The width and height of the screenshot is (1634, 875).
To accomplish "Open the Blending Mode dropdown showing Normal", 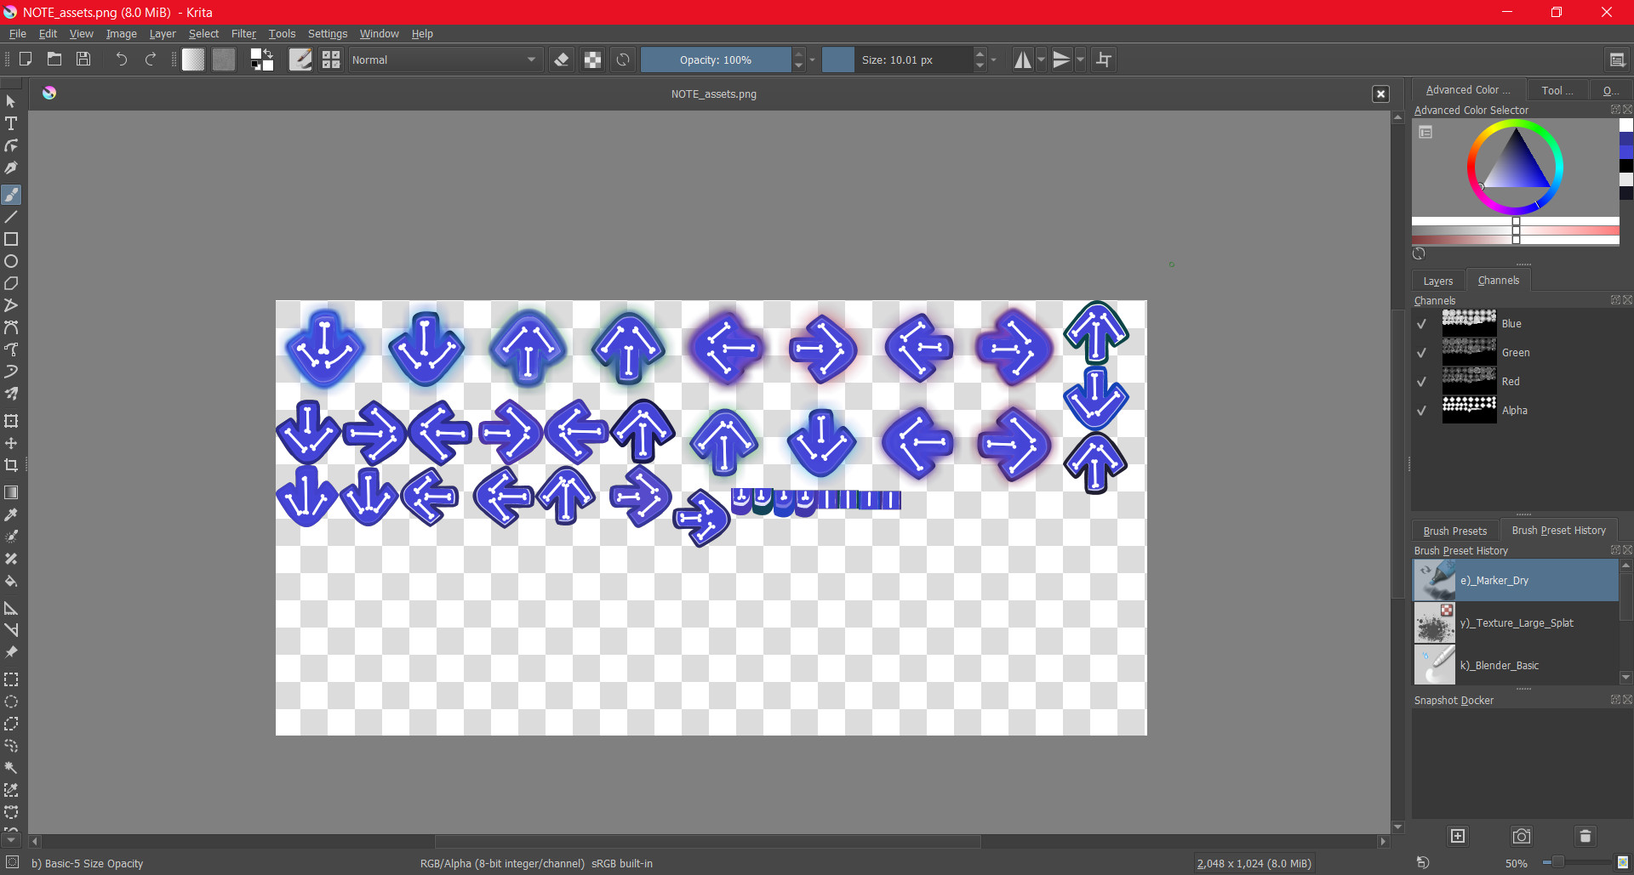I will coord(444,60).
